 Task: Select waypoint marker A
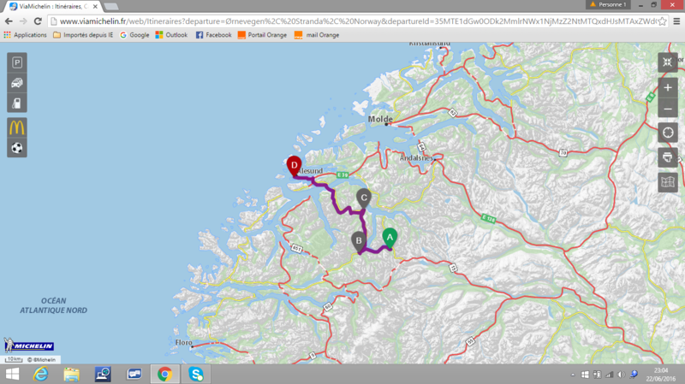(390, 239)
